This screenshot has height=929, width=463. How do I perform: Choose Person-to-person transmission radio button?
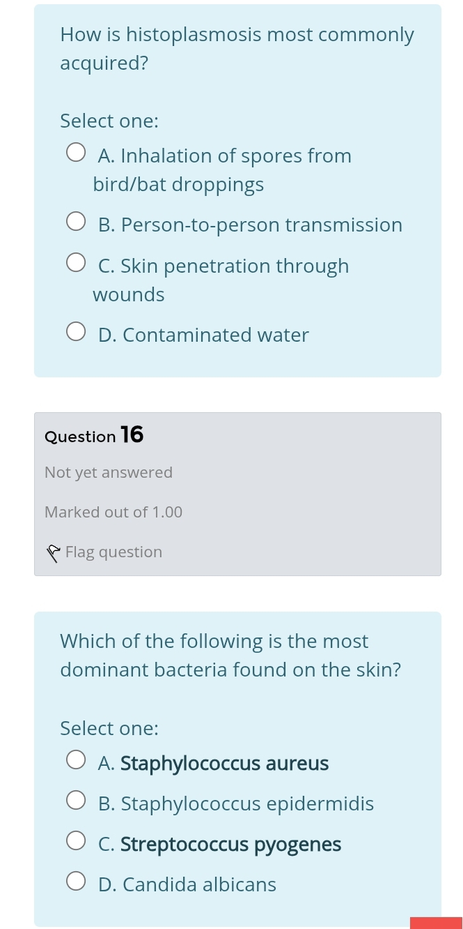pyautogui.click(x=76, y=222)
